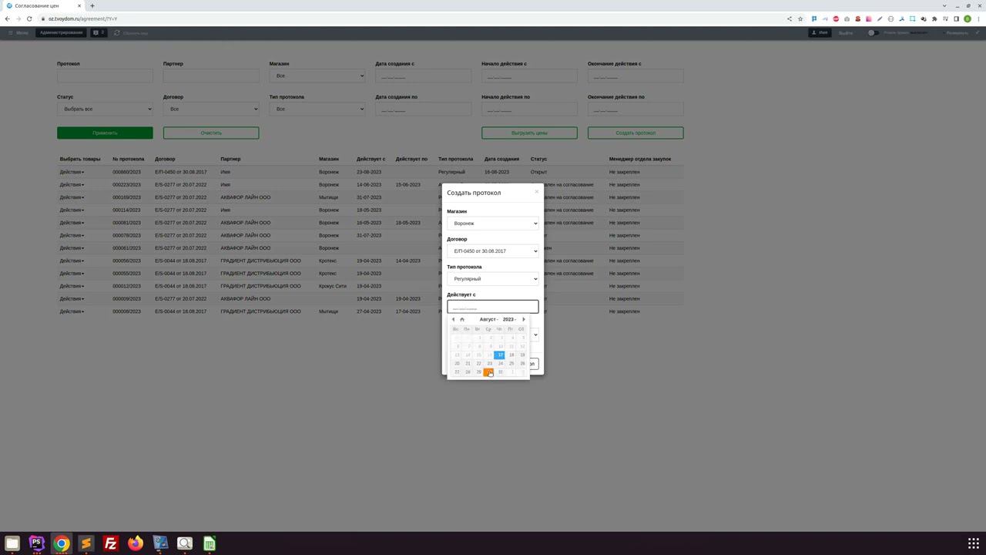Click the Партнер filter input

211,76
